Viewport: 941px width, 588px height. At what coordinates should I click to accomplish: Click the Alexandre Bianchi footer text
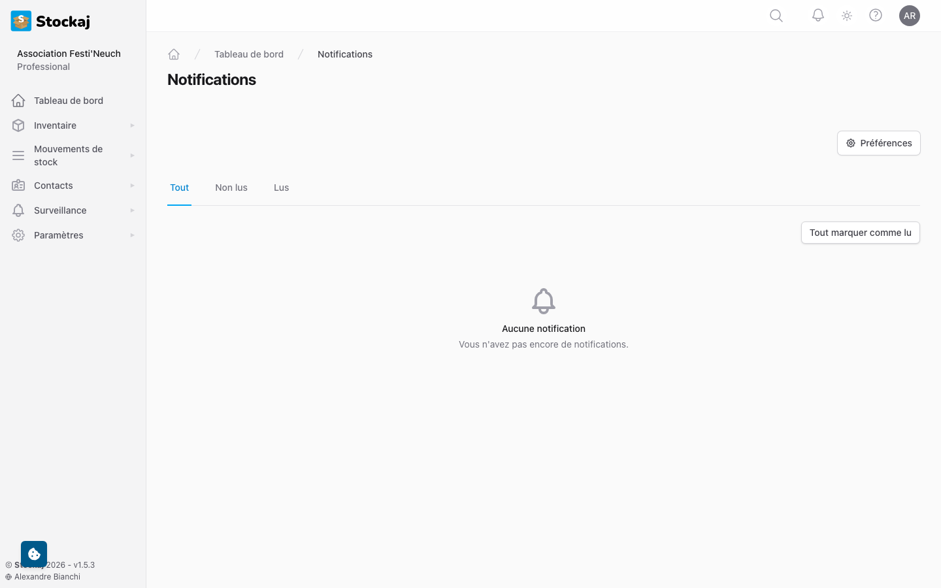(x=47, y=577)
